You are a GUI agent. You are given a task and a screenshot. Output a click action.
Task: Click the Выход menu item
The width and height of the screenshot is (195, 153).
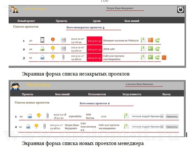[x=166, y=94]
